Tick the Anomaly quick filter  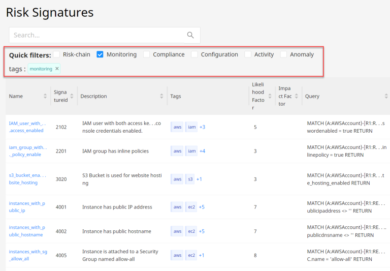click(x=284, y=54)
